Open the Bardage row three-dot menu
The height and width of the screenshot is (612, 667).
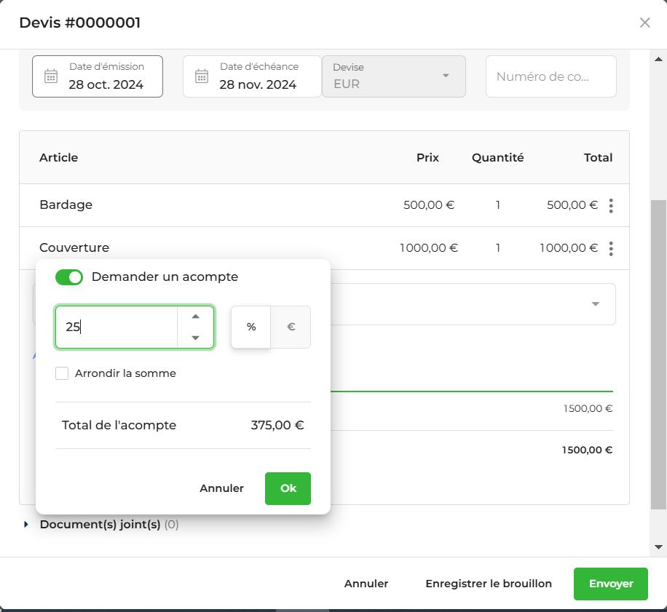coord(611,205)
